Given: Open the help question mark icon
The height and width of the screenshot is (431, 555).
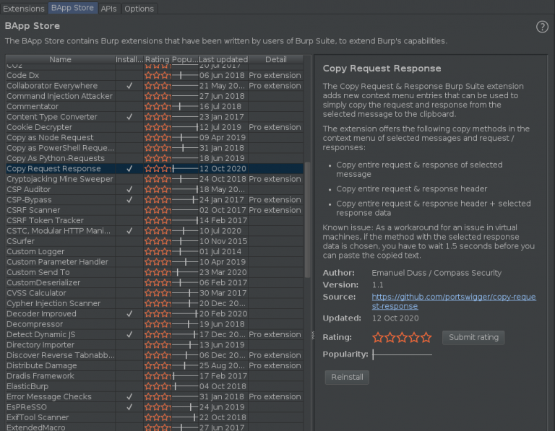Looking at the screenshot, I should 542,27.
